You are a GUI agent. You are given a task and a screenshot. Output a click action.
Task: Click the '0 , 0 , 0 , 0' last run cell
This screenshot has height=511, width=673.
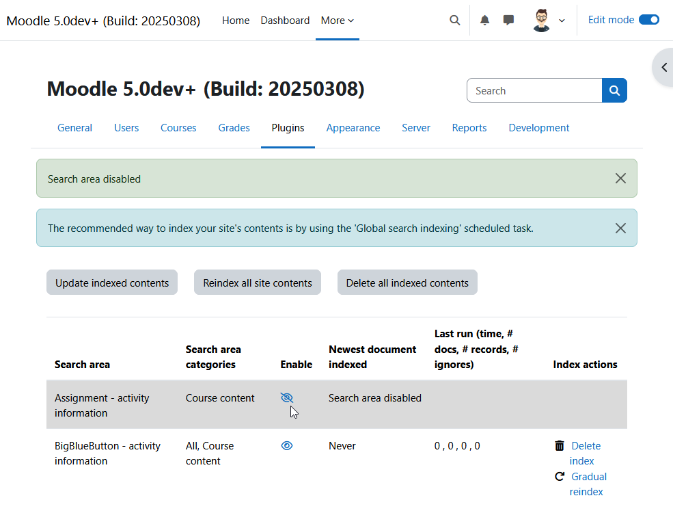457,446
